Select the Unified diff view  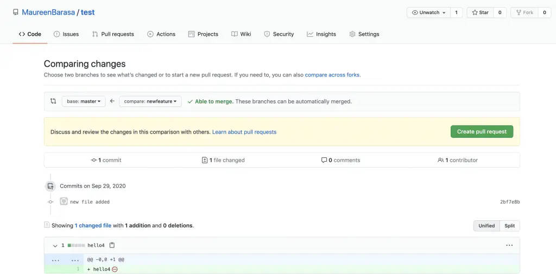(x=486, y=226)
